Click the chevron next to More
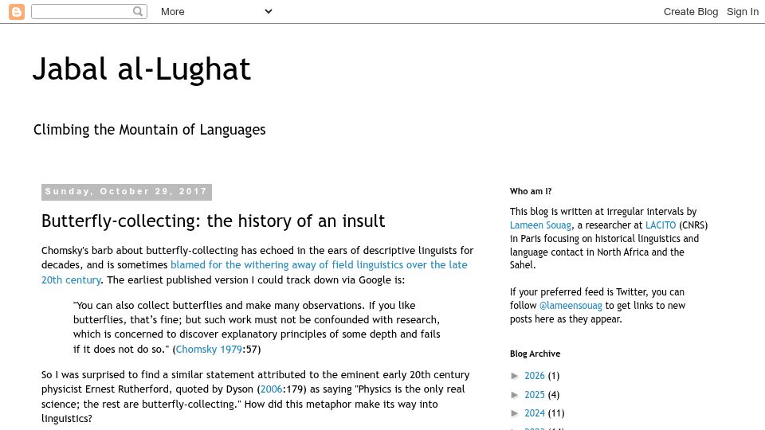This screenshot has width=765, height=430. click(x=269, y=11)
